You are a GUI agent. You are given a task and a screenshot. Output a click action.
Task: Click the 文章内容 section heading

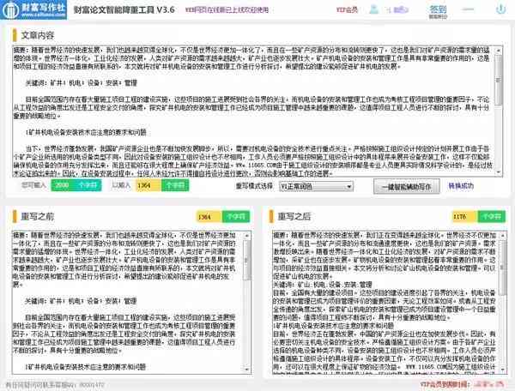coord(38,35)
